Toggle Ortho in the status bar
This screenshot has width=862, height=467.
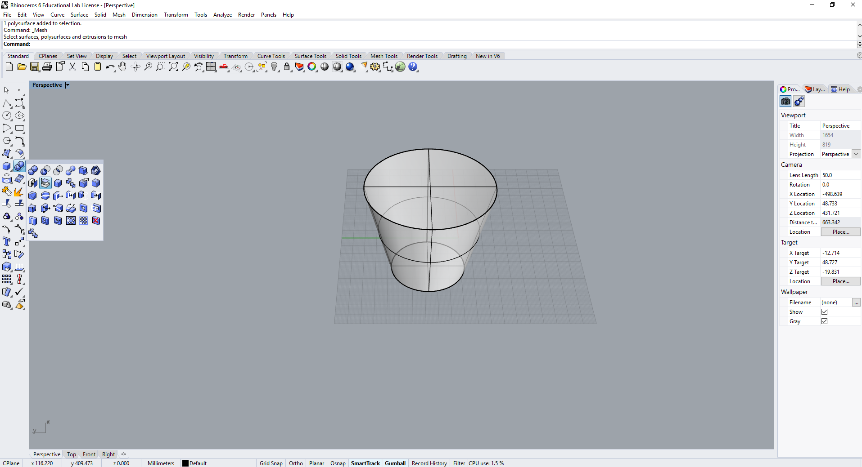tap(296, 463)
